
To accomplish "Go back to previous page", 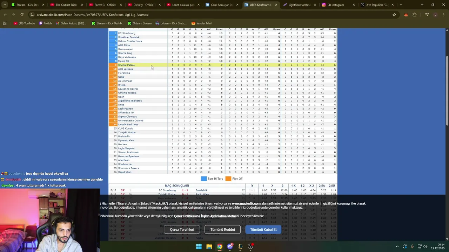I will click(5, 15).
